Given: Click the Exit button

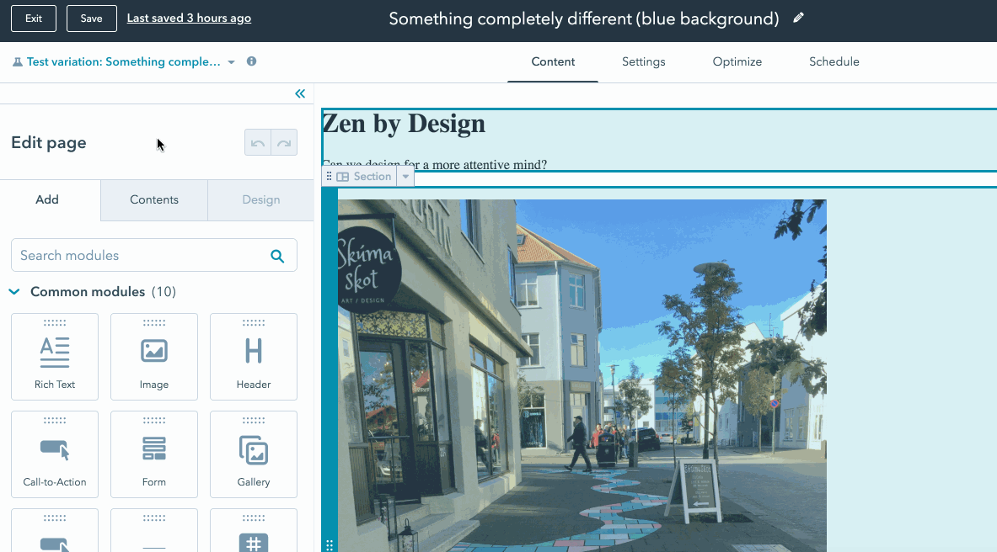Looking at the screenshot, I should tap(34, 19).
